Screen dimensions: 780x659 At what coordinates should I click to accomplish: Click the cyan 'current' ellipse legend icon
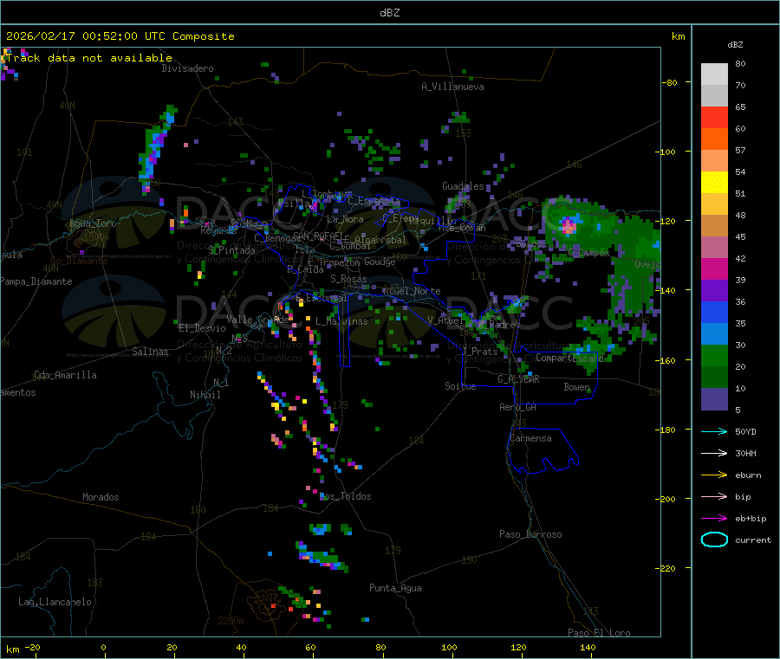pyautogui.click(x=714, y=539)
